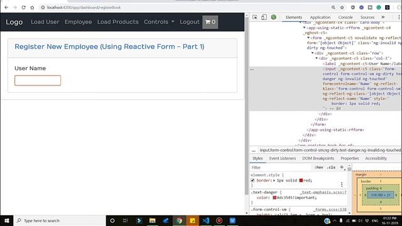The width and height of the screenshot is (402, 226).
Task: Open Task View on the taskbar
Action: [x=126, y=220]
